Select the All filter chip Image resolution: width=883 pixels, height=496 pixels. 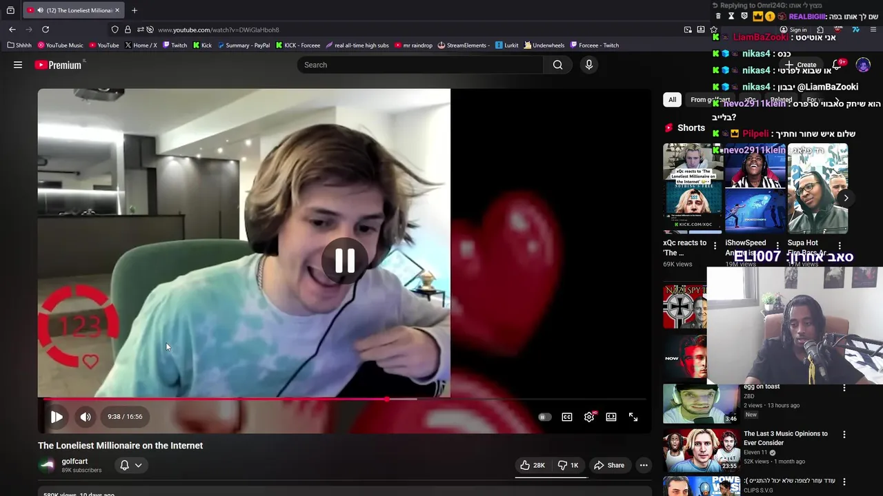[672, 99]
